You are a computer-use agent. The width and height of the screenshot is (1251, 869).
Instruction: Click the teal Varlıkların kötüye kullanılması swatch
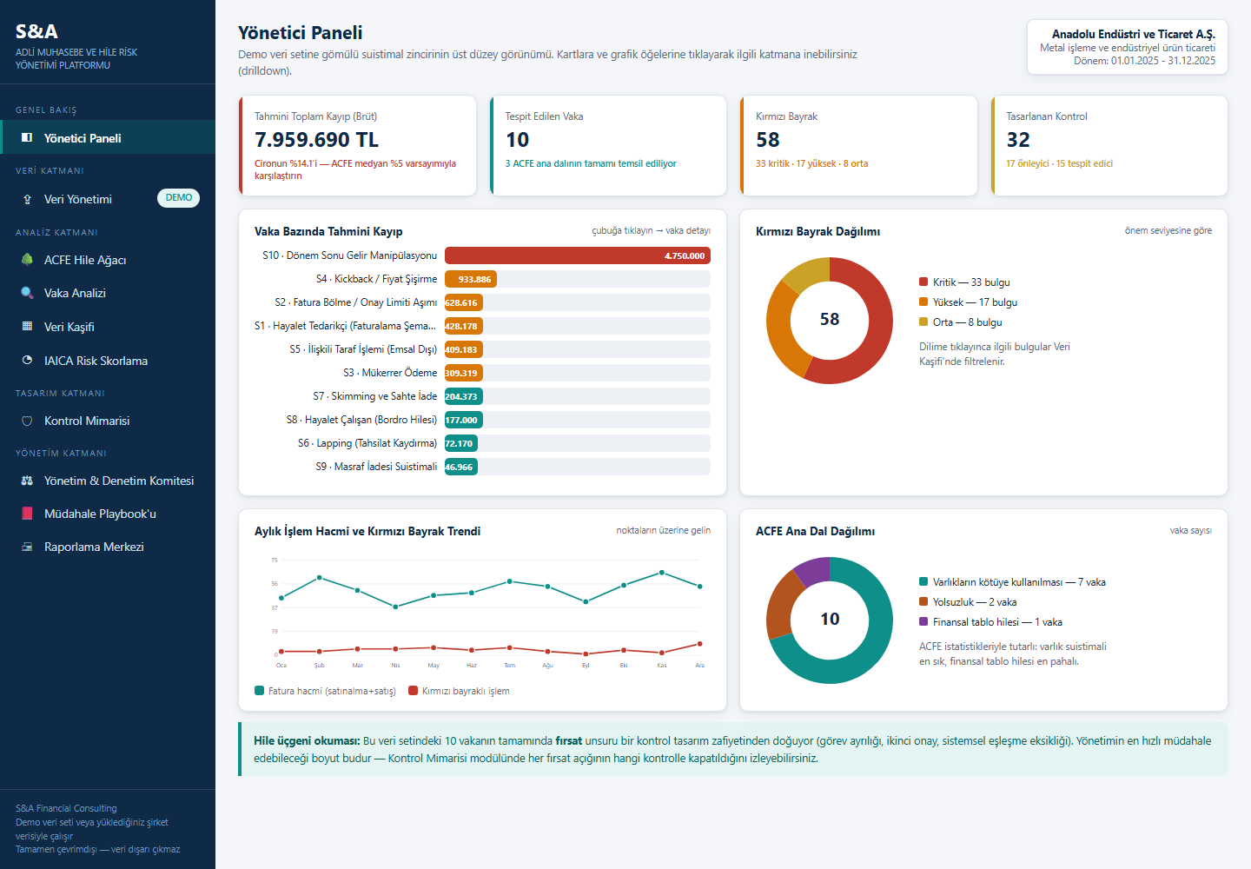[x=923, y=582]
